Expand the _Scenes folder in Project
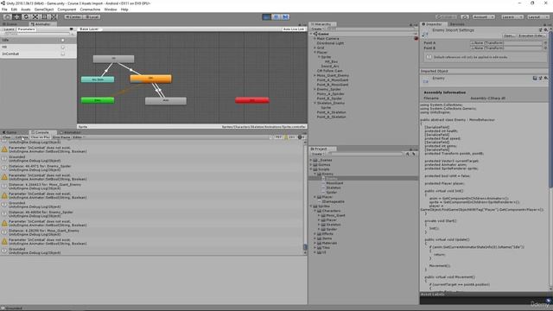The width and height of the screenshot is (553, 311). tap(311, 160)
